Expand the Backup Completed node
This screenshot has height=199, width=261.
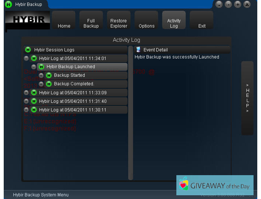click(x=41, y=84)
